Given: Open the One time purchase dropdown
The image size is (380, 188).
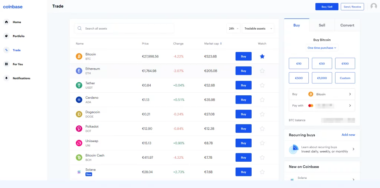Looking at the screenshot, I should pyautogui.click(x=322, y=48).
